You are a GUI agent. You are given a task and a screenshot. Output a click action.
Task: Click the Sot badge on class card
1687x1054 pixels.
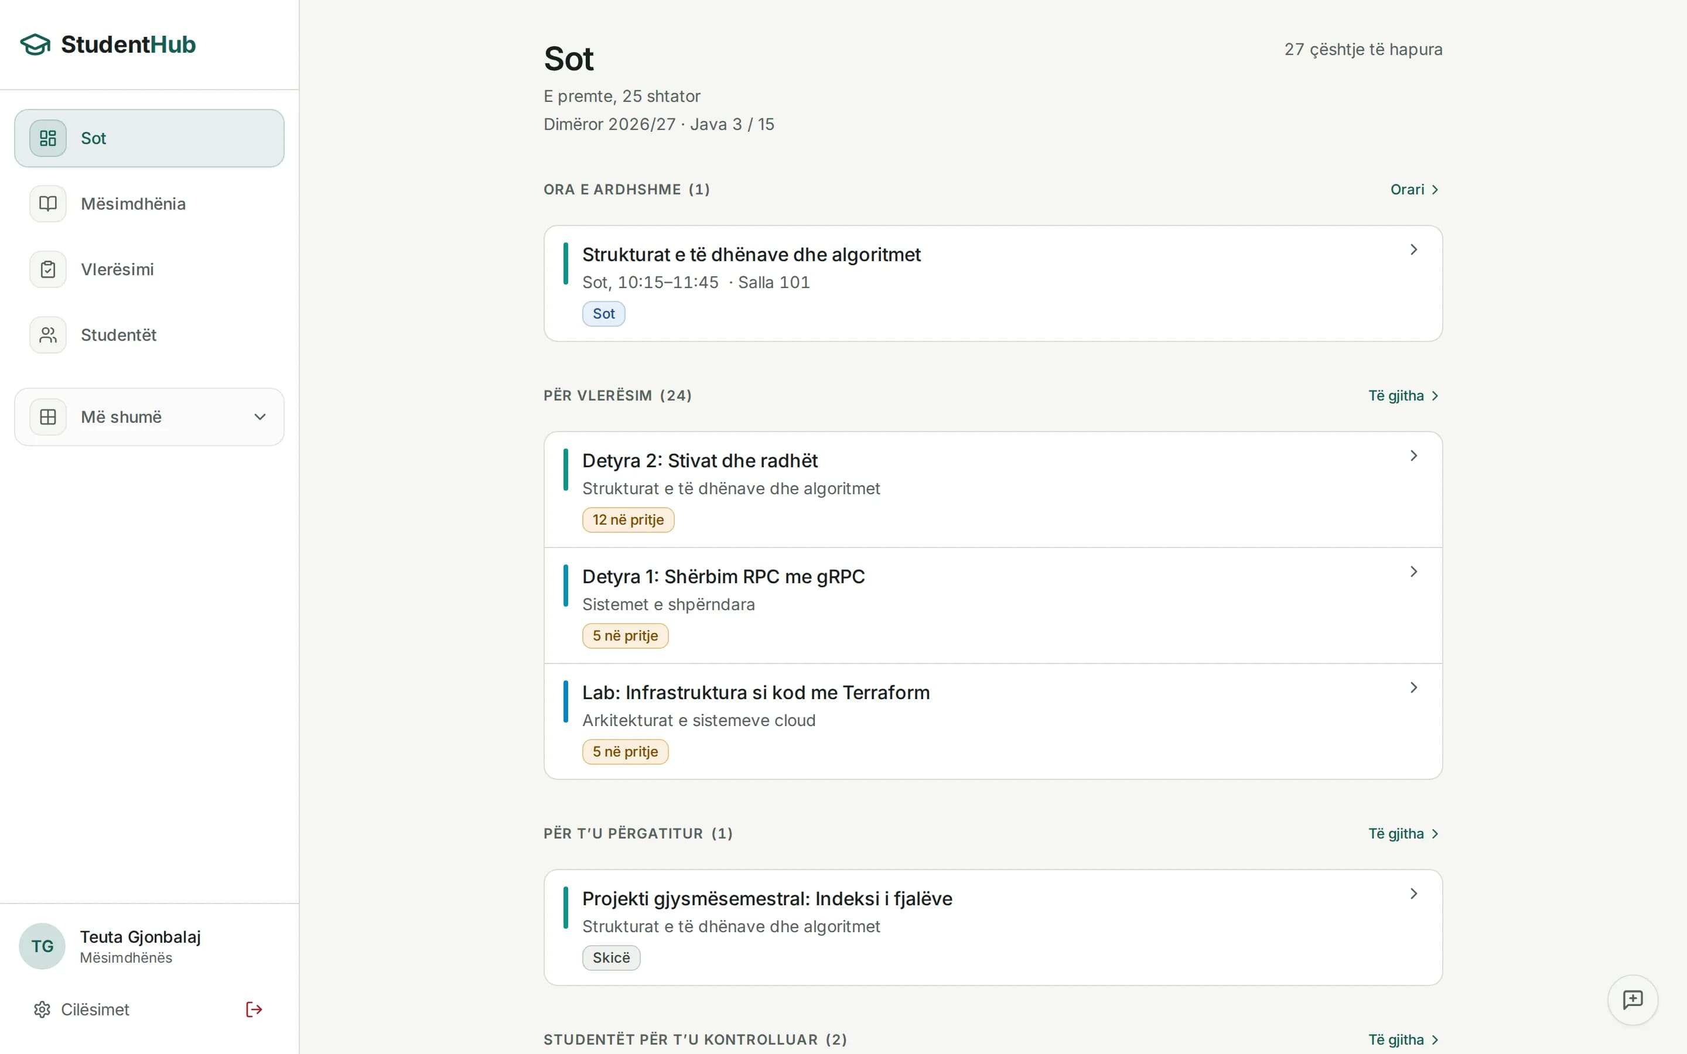[x=604, y=314]
